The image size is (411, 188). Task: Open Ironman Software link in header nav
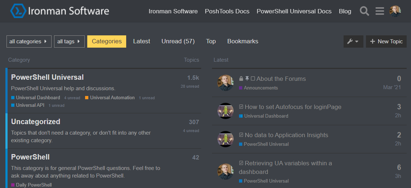click(x=173, y=11)
